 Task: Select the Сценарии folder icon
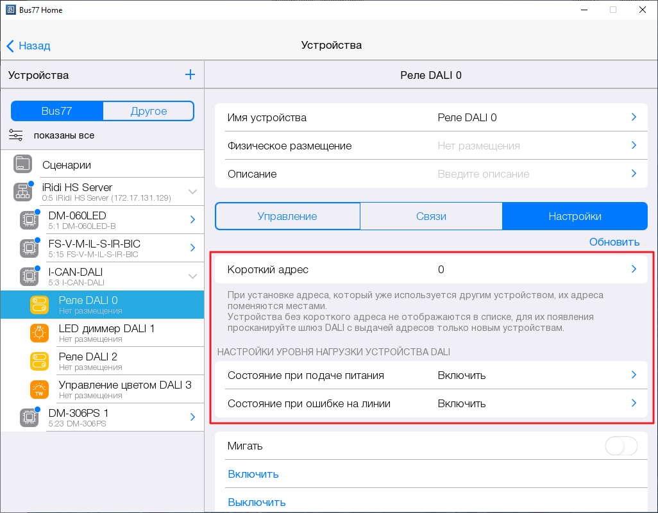pyautogui.click(x=22, y=164)
